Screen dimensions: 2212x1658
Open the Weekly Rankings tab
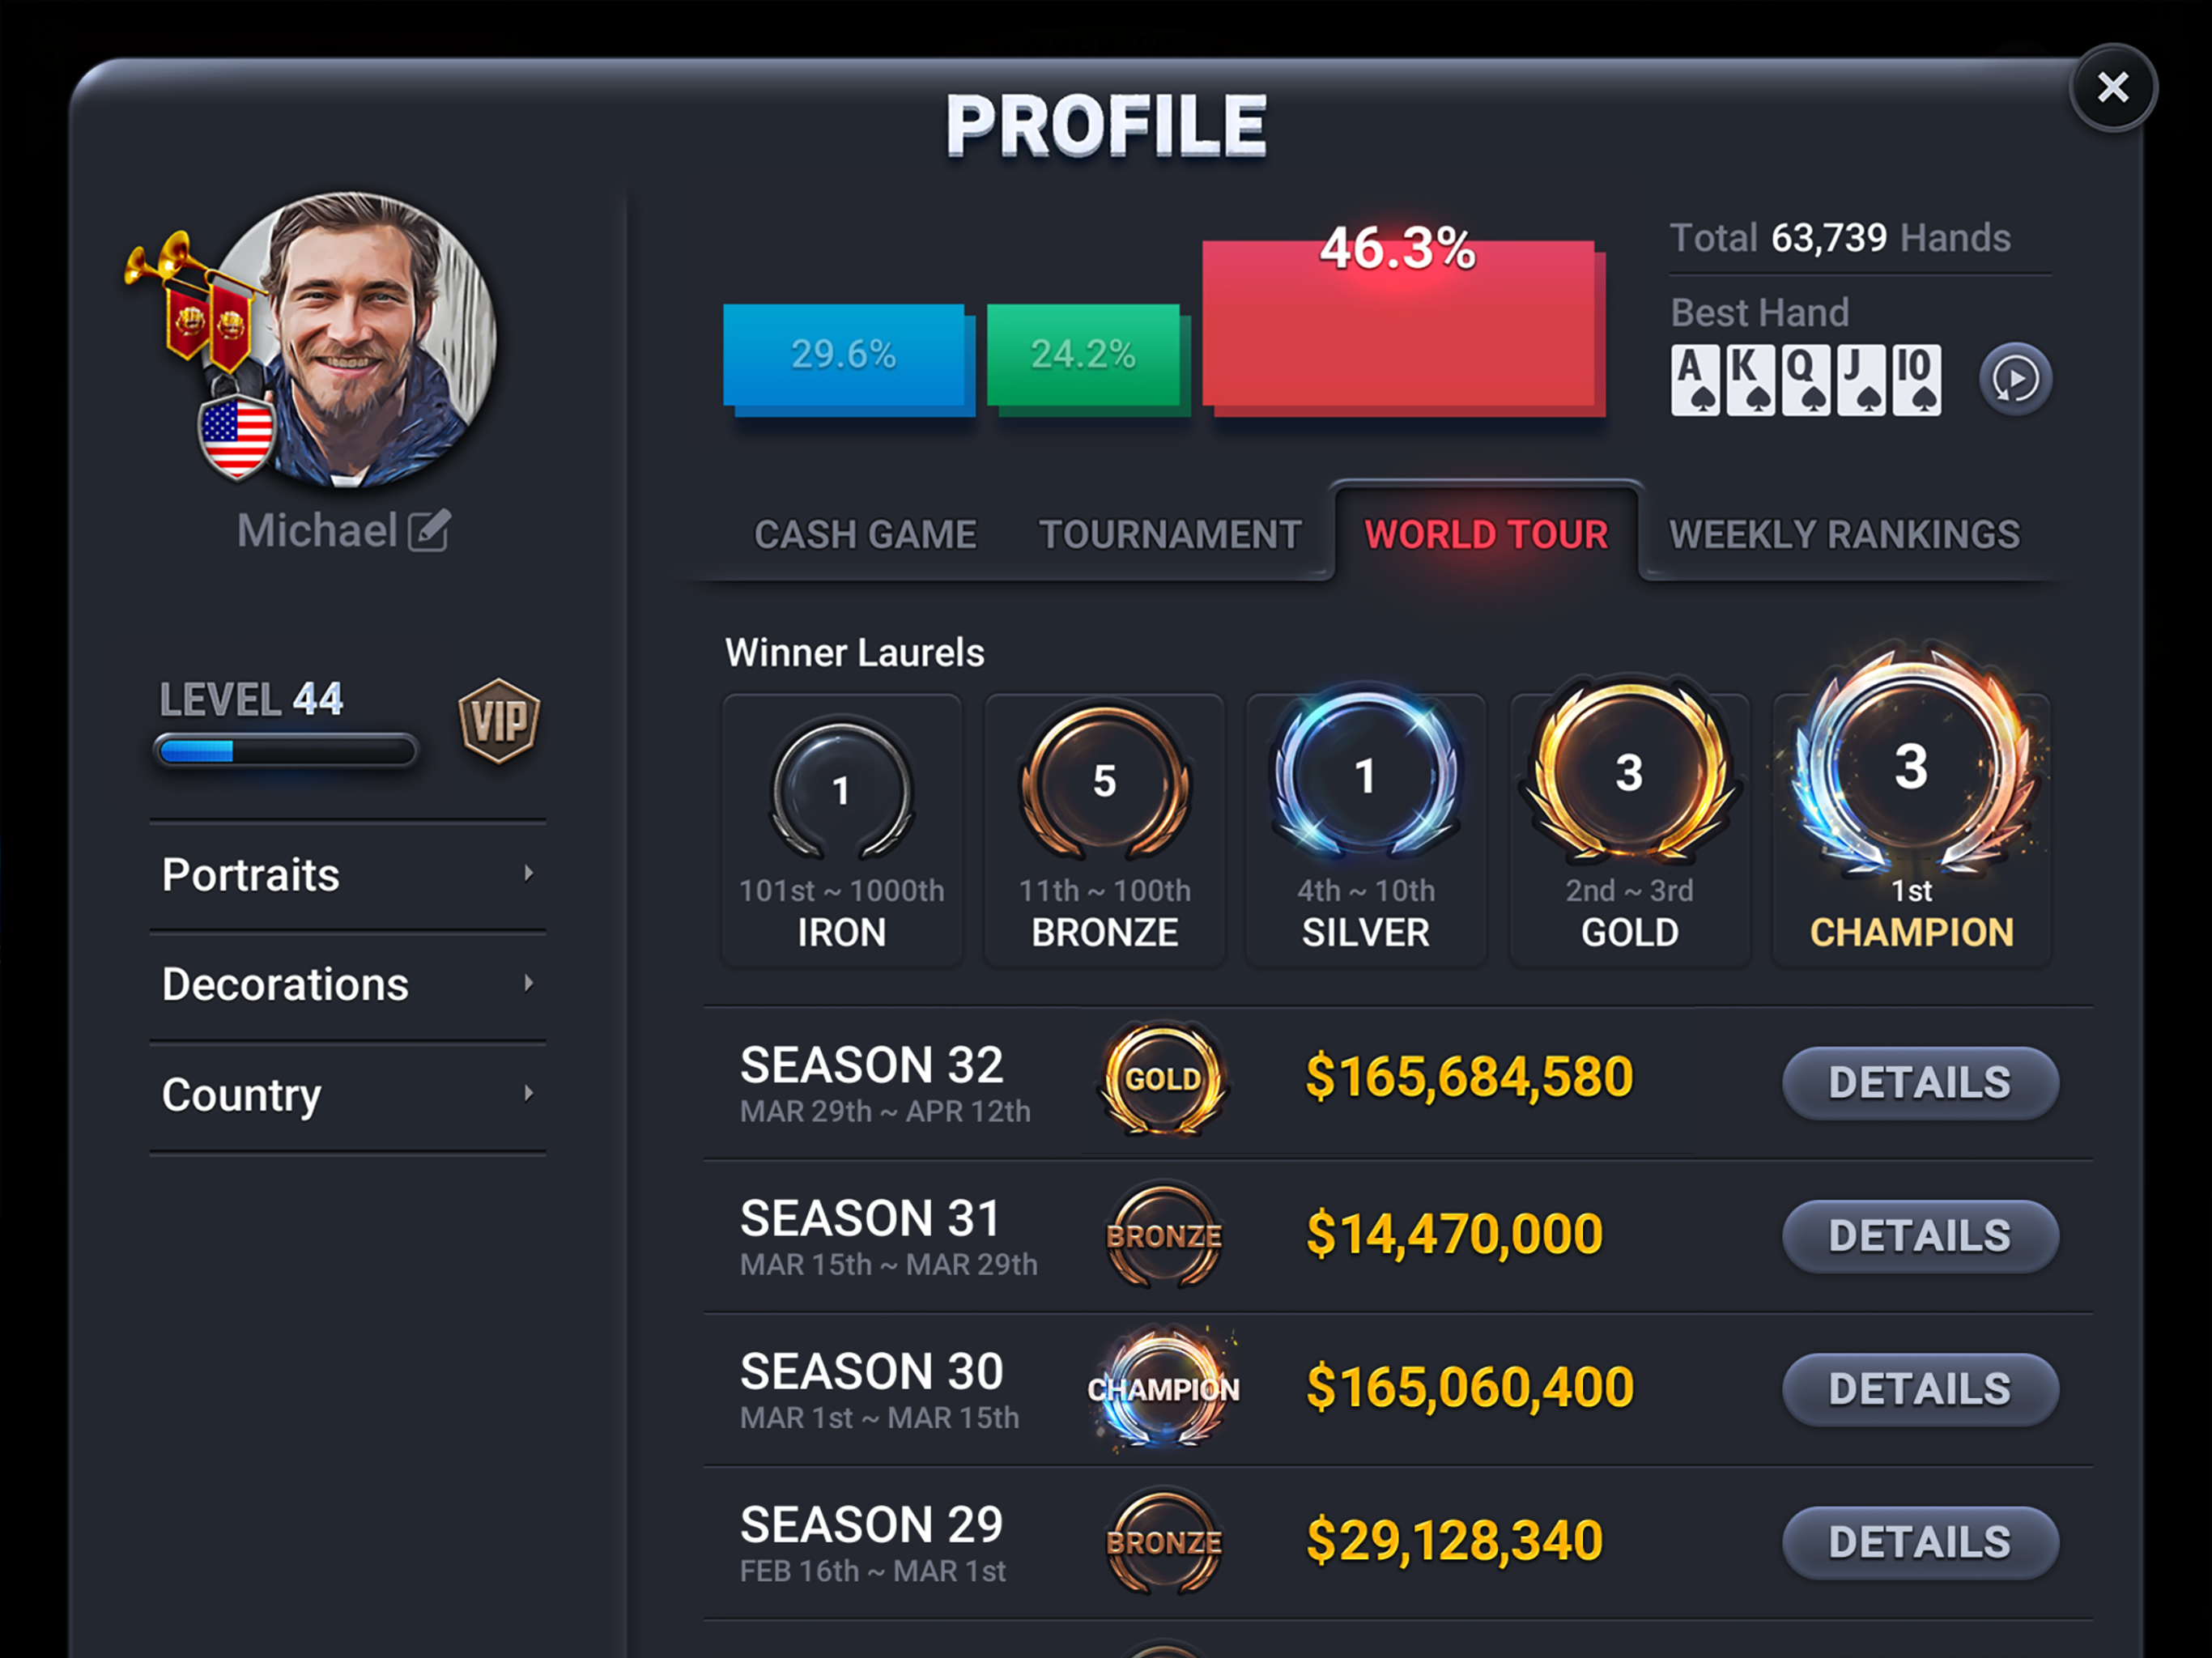(1844, 535)
